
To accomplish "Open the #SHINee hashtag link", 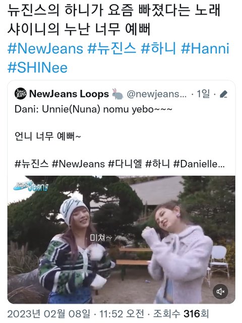I will pyautogui.click(x=37, y=68).
